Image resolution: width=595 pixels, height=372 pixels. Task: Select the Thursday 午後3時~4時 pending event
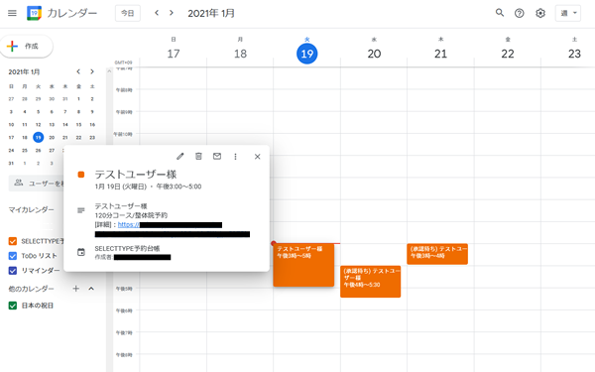(x=437, y=254)
